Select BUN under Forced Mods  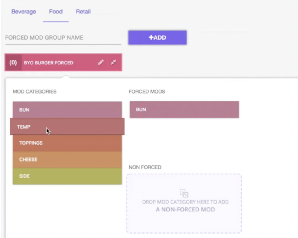pos(184,109)
